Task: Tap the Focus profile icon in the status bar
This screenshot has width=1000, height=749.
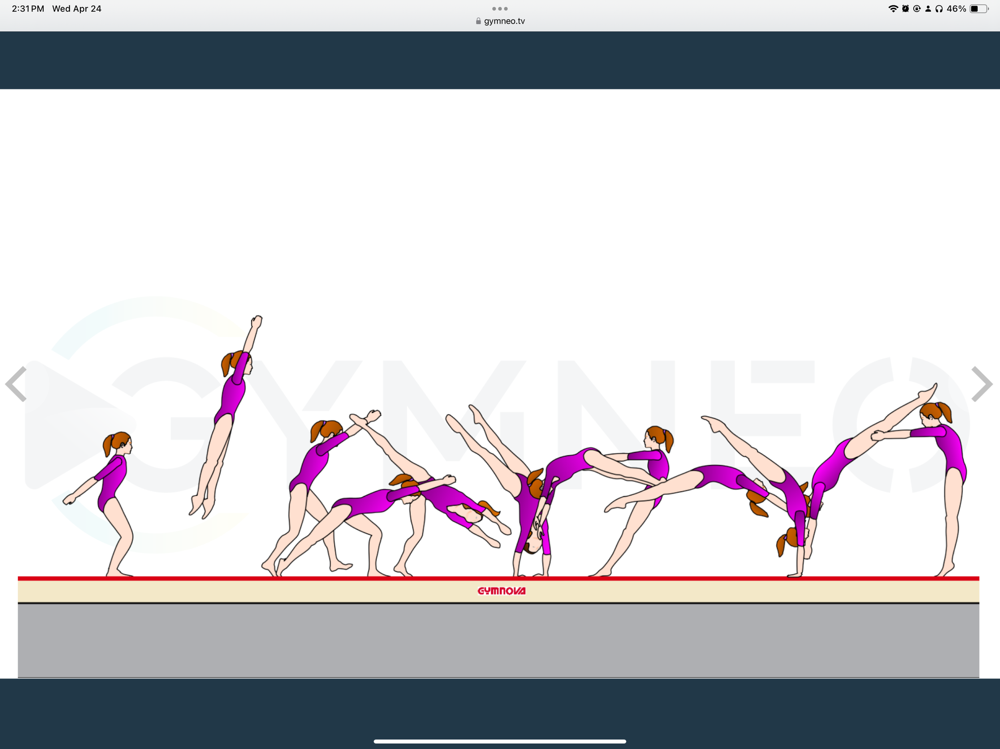Action: coord(928,8)
